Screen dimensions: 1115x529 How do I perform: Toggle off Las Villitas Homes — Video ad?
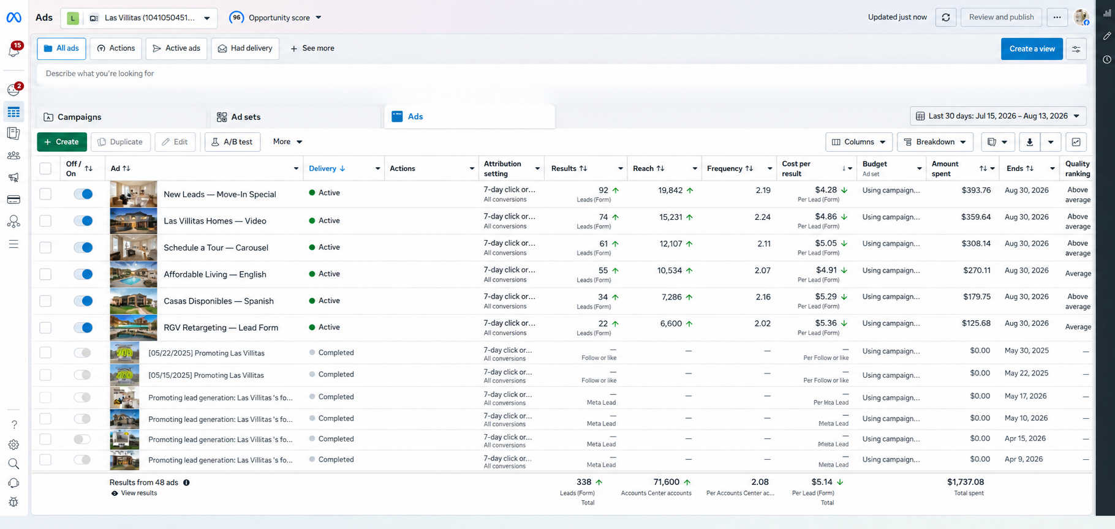(x=83, y=221)
